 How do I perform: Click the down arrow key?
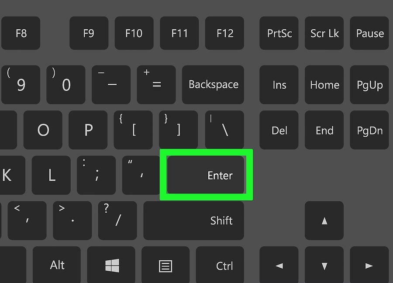[324, 265]
